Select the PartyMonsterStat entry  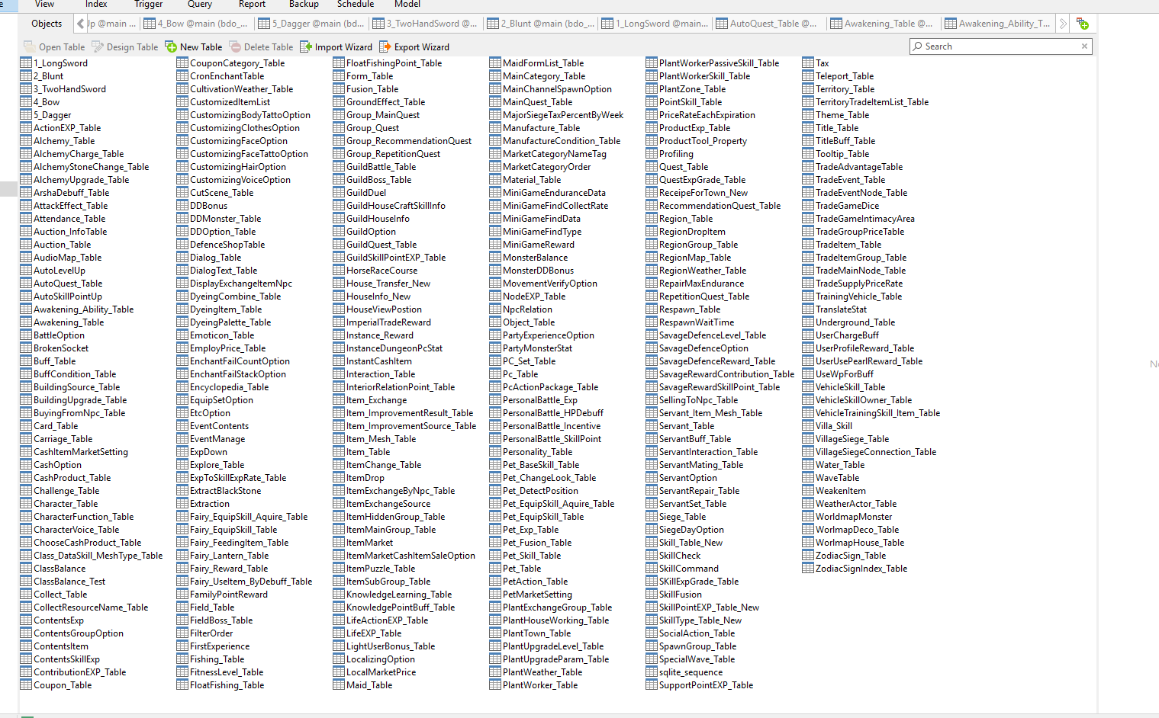tap(537, 348)
